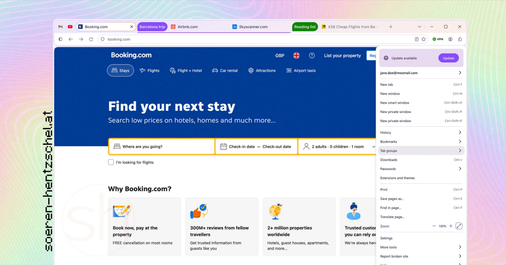The image size is (506, 265).
Task: Click List your property
Action: pos(342,56)
